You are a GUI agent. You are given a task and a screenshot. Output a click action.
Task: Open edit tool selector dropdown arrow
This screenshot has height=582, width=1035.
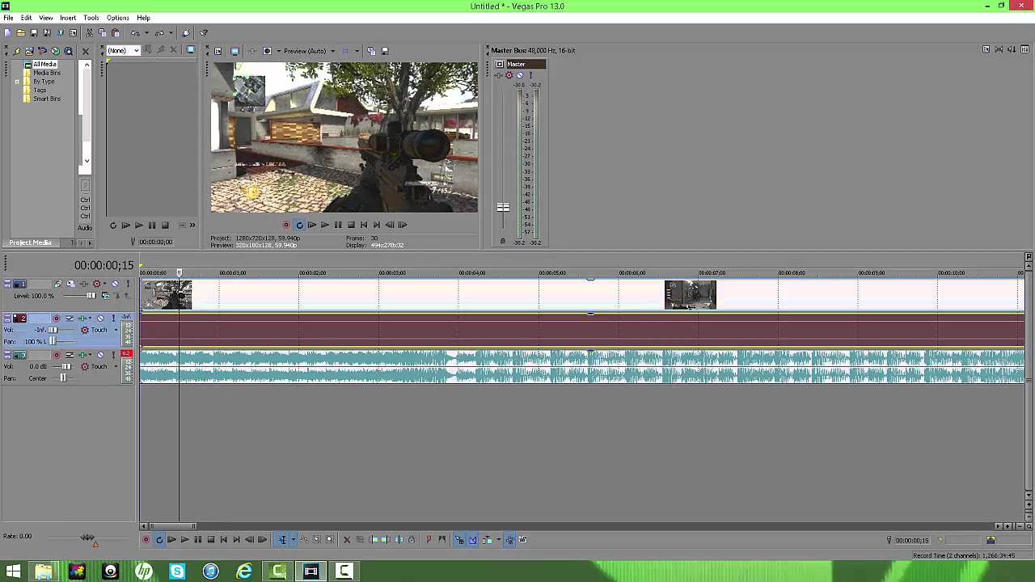click(294, 539)
